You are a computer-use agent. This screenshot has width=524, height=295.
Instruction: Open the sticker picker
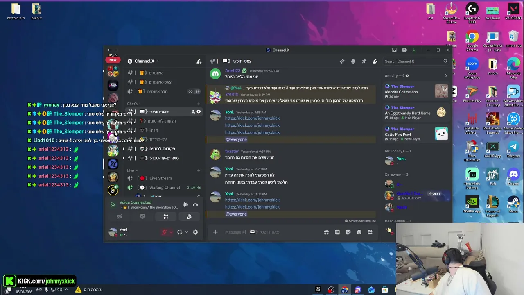348,232
